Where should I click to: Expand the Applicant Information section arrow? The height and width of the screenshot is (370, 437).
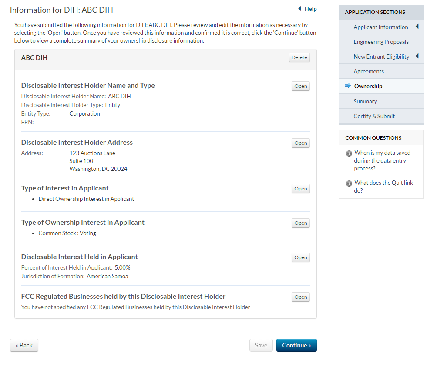tap(417, 27)
